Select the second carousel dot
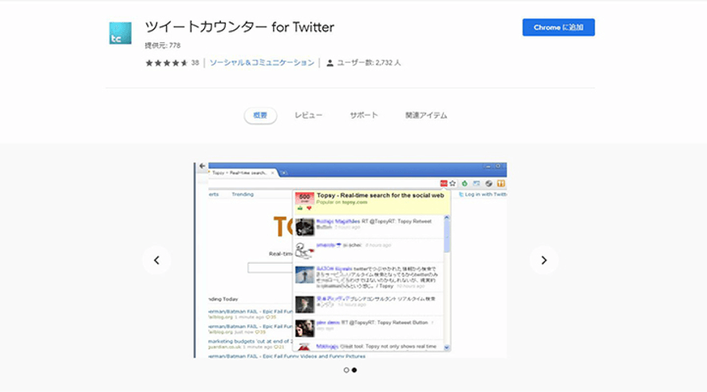The image size is (707, 392). [354, 370]
